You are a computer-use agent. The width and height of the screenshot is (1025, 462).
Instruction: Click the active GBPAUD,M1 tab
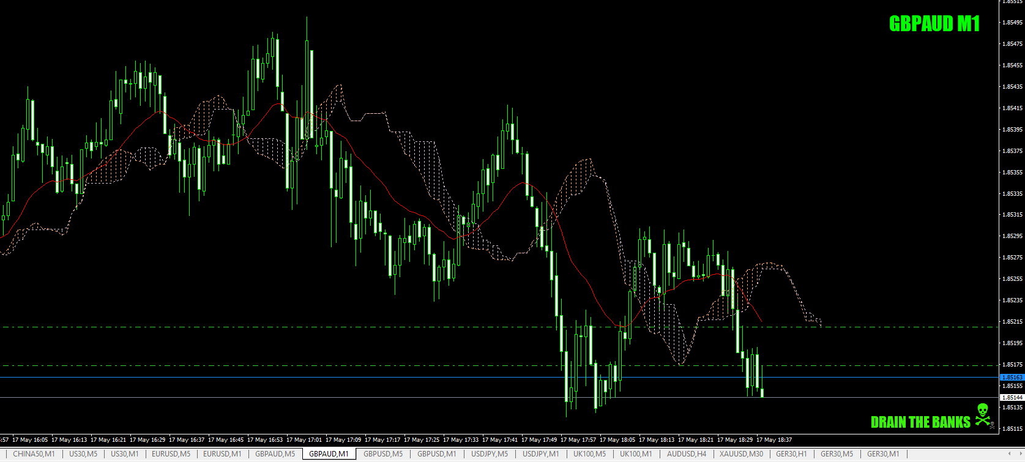pyautogui.click(x=329, y=454)
